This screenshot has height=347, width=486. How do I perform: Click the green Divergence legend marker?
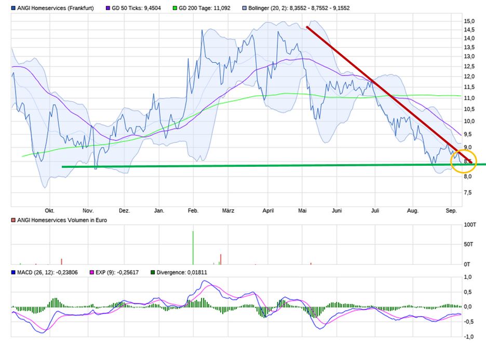153,272
